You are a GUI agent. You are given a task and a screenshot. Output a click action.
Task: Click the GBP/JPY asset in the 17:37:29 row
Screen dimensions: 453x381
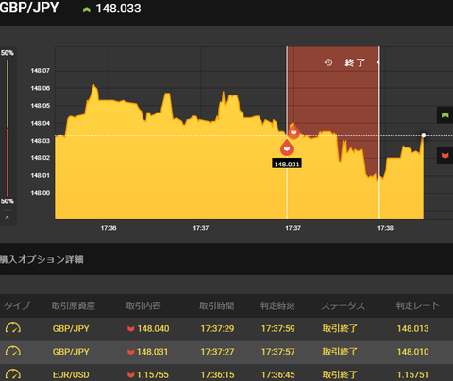[x=71, y=328]
